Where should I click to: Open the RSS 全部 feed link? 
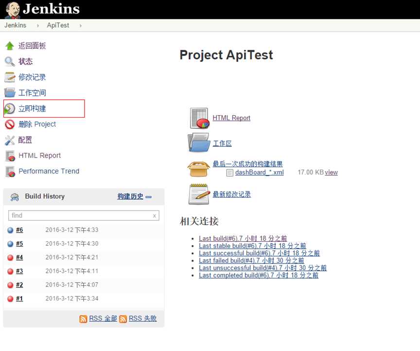[x=103, y=318]
